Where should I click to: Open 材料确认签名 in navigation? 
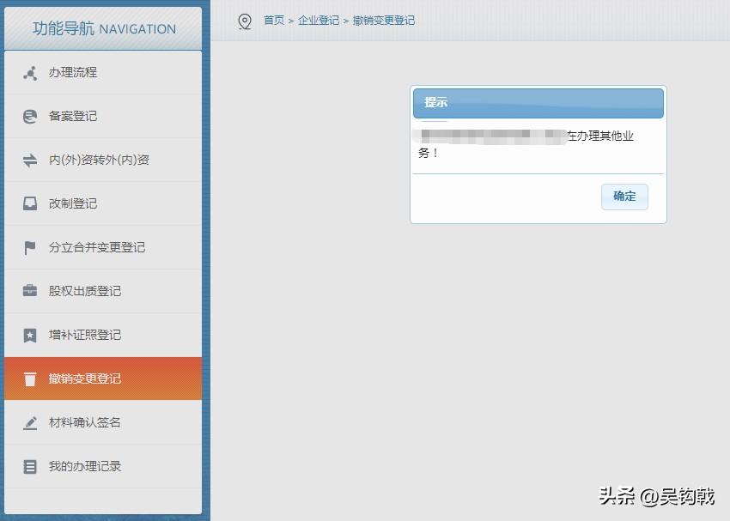click(x=103, y=422)
